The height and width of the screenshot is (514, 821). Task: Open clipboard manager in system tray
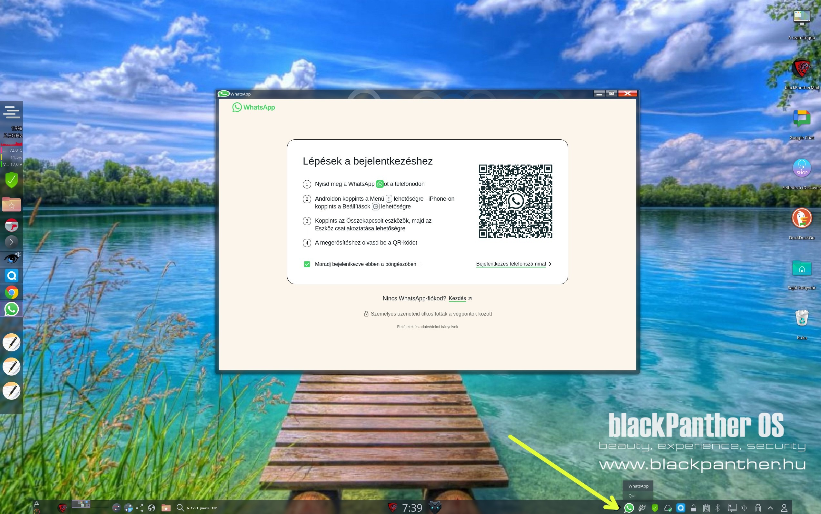(706, 508)
